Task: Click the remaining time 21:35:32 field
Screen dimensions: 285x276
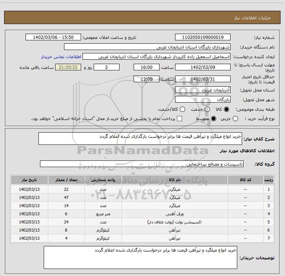Action: 68,67
